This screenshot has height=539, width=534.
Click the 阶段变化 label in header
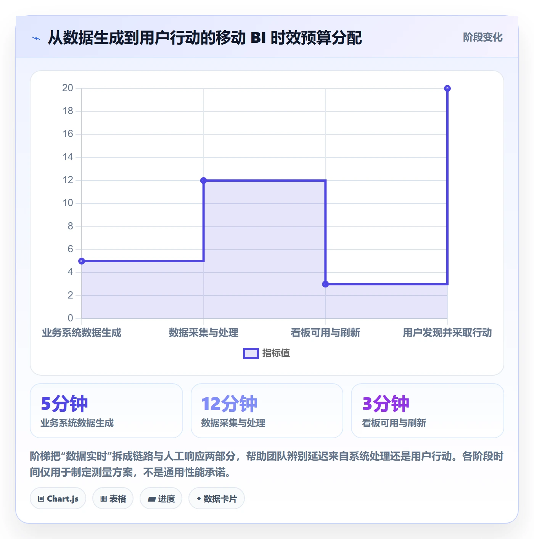pos(483,37)
